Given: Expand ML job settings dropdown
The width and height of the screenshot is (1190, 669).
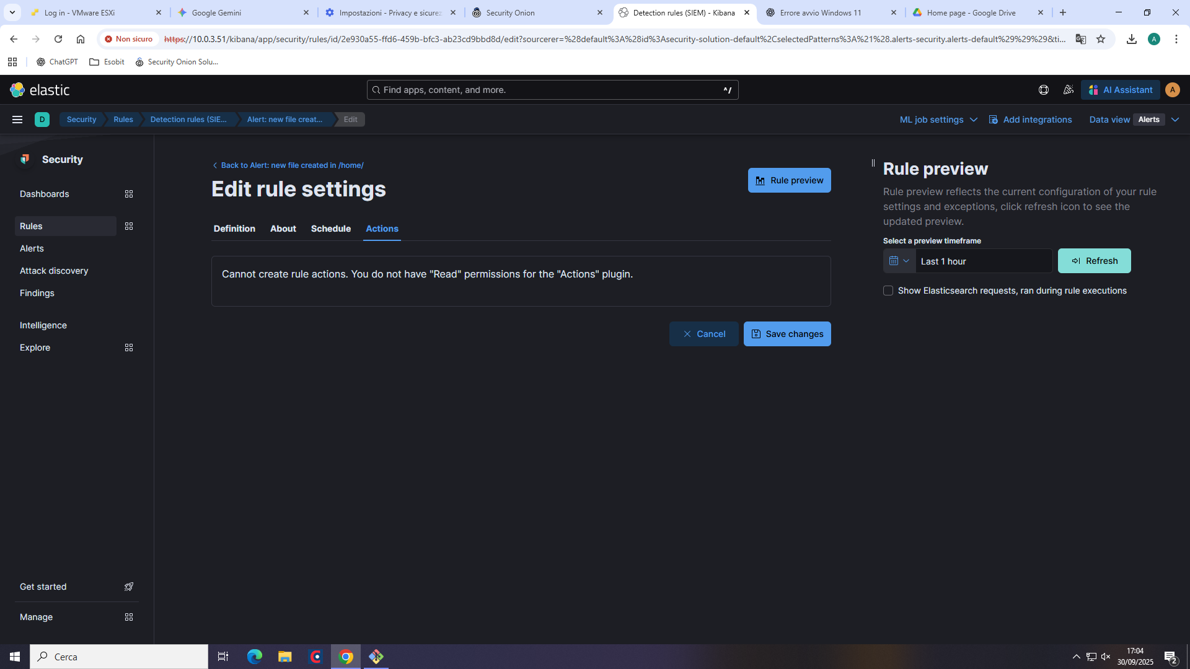Looking at the screenshot, I should point(938,120).
